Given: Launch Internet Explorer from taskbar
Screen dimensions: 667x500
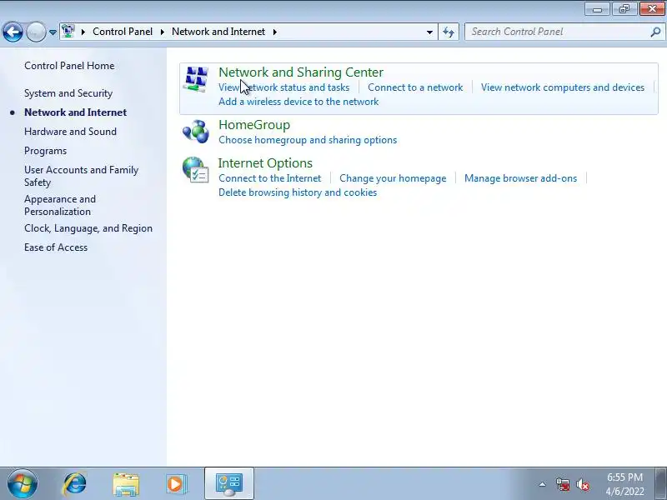Looking at the screenshot, I should click(74, 483).
